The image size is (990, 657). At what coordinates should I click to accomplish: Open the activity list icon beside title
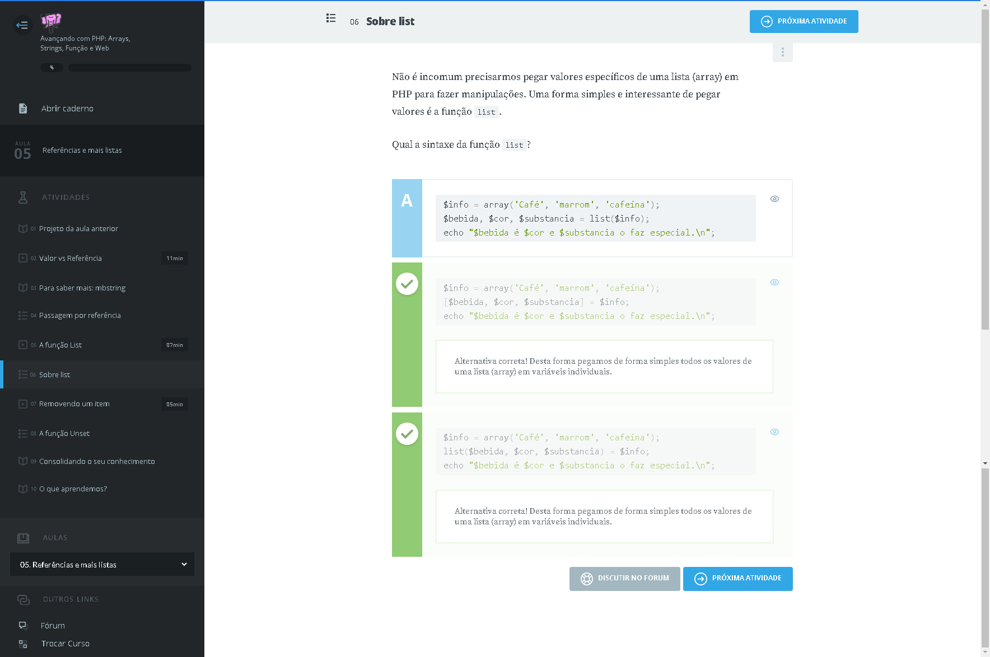[331, 18]
